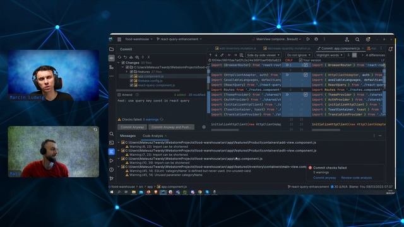Expand the features folder node
Viewport: 404px width, 227px height.
coord(127,72)
